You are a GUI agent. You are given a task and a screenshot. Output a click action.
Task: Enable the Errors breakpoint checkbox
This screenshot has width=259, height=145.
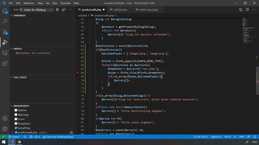[16, 119]
